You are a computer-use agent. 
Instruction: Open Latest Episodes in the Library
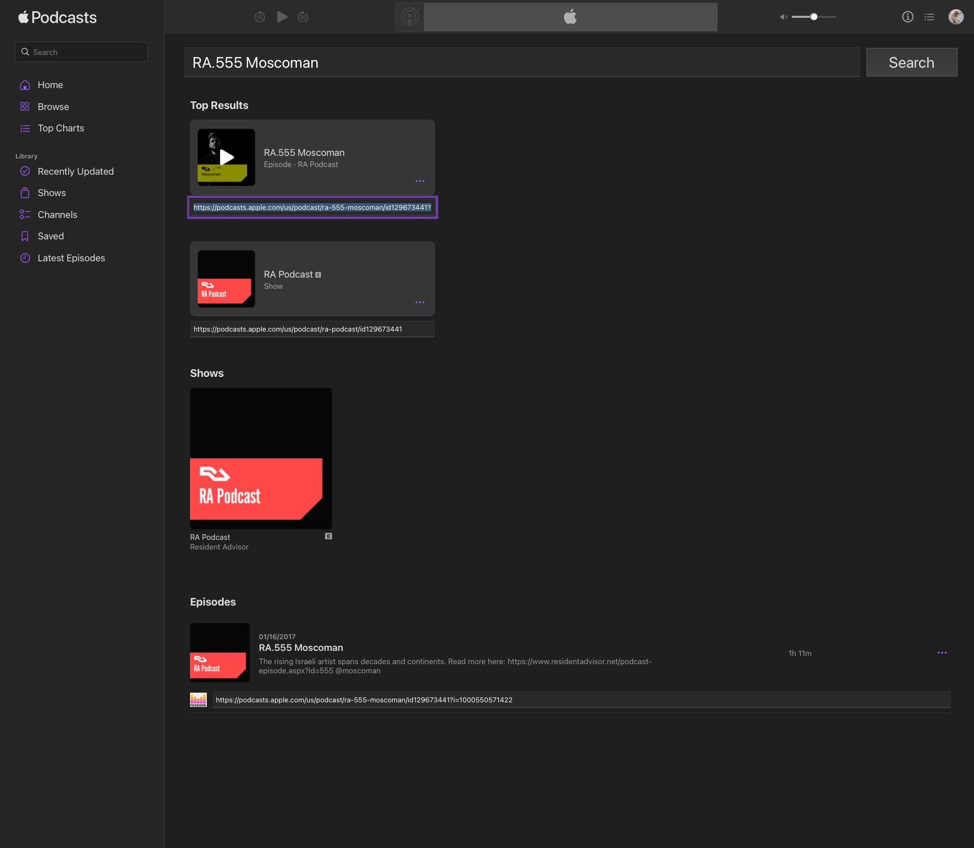pos(71,258)
